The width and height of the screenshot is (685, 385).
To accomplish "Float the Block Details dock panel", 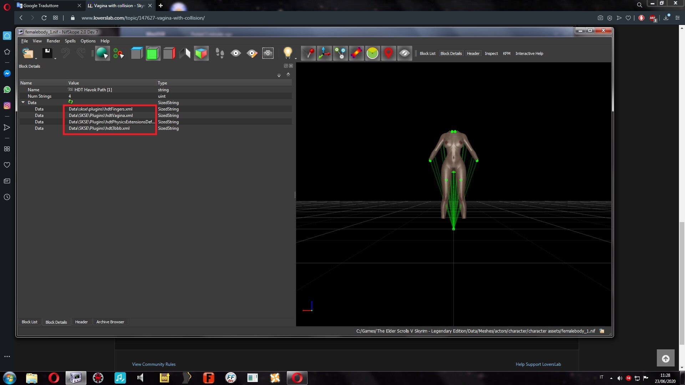I will pyautogui.click(x=286, y=66).
